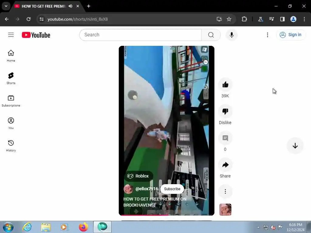The width and height of the screenshot is (311, 233).
Task: Show hidden tray icons arrow
Action: [x=258, y=227]
